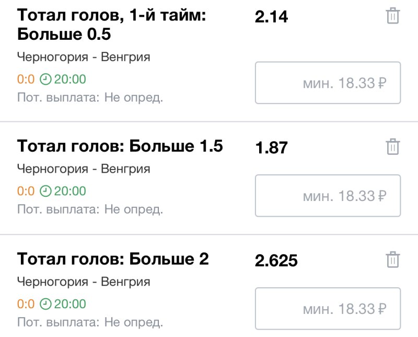Open the Черногория - Венгрия match in the over 1.5 bet

[x=84, y=169]
